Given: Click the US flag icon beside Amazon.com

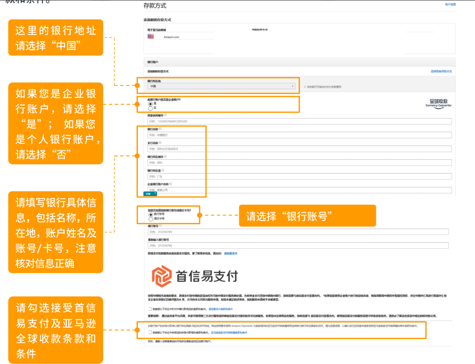Looking at the screenshot, I should coord(150,36).
